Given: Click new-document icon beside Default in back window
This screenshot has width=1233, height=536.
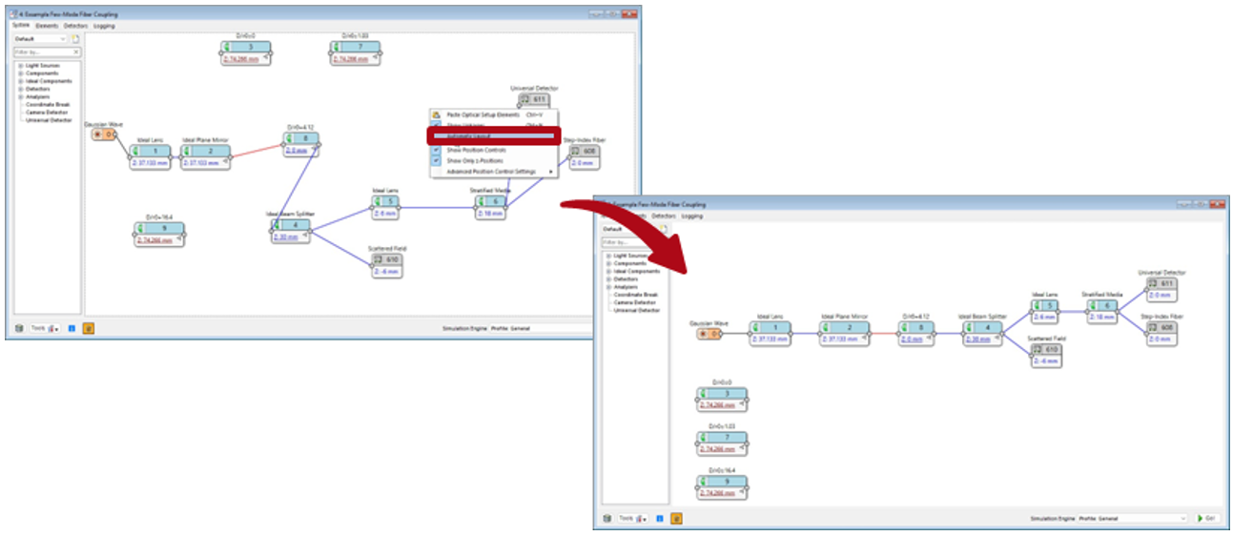Looking at the screenshot, I should [x=75, y=39].
